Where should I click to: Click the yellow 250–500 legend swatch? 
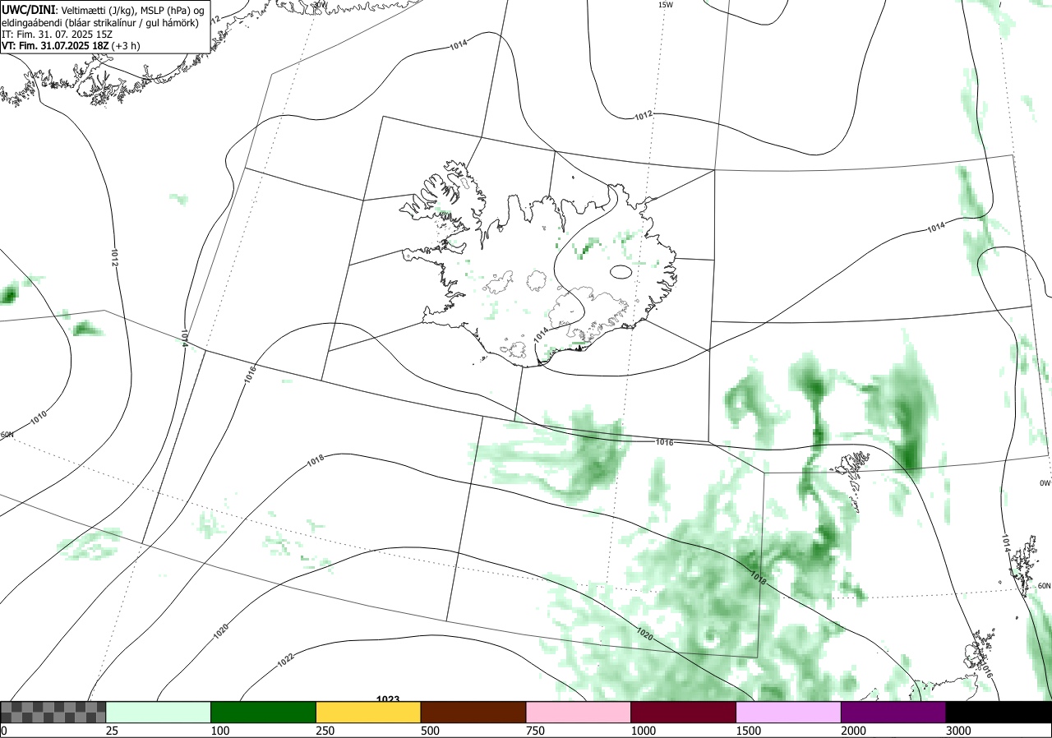click(x=368, y=712)
